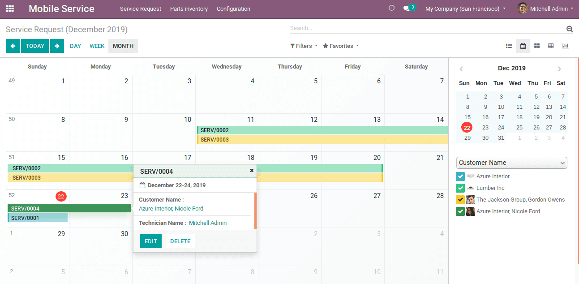
Task: Expand the Filters dropdown
Action: pos(304,46)
